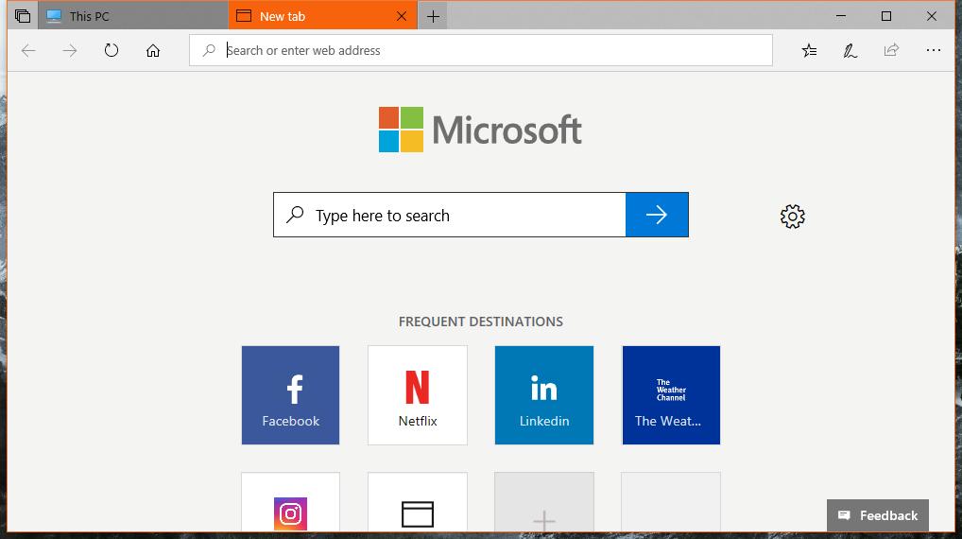962x539 pixels.
Task: Click the Type here to search box
Action: [449, 215]
